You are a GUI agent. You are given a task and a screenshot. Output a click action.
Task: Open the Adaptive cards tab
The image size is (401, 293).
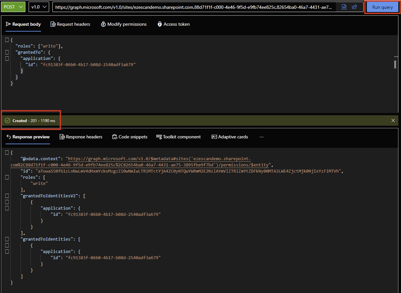click(229, 137)
